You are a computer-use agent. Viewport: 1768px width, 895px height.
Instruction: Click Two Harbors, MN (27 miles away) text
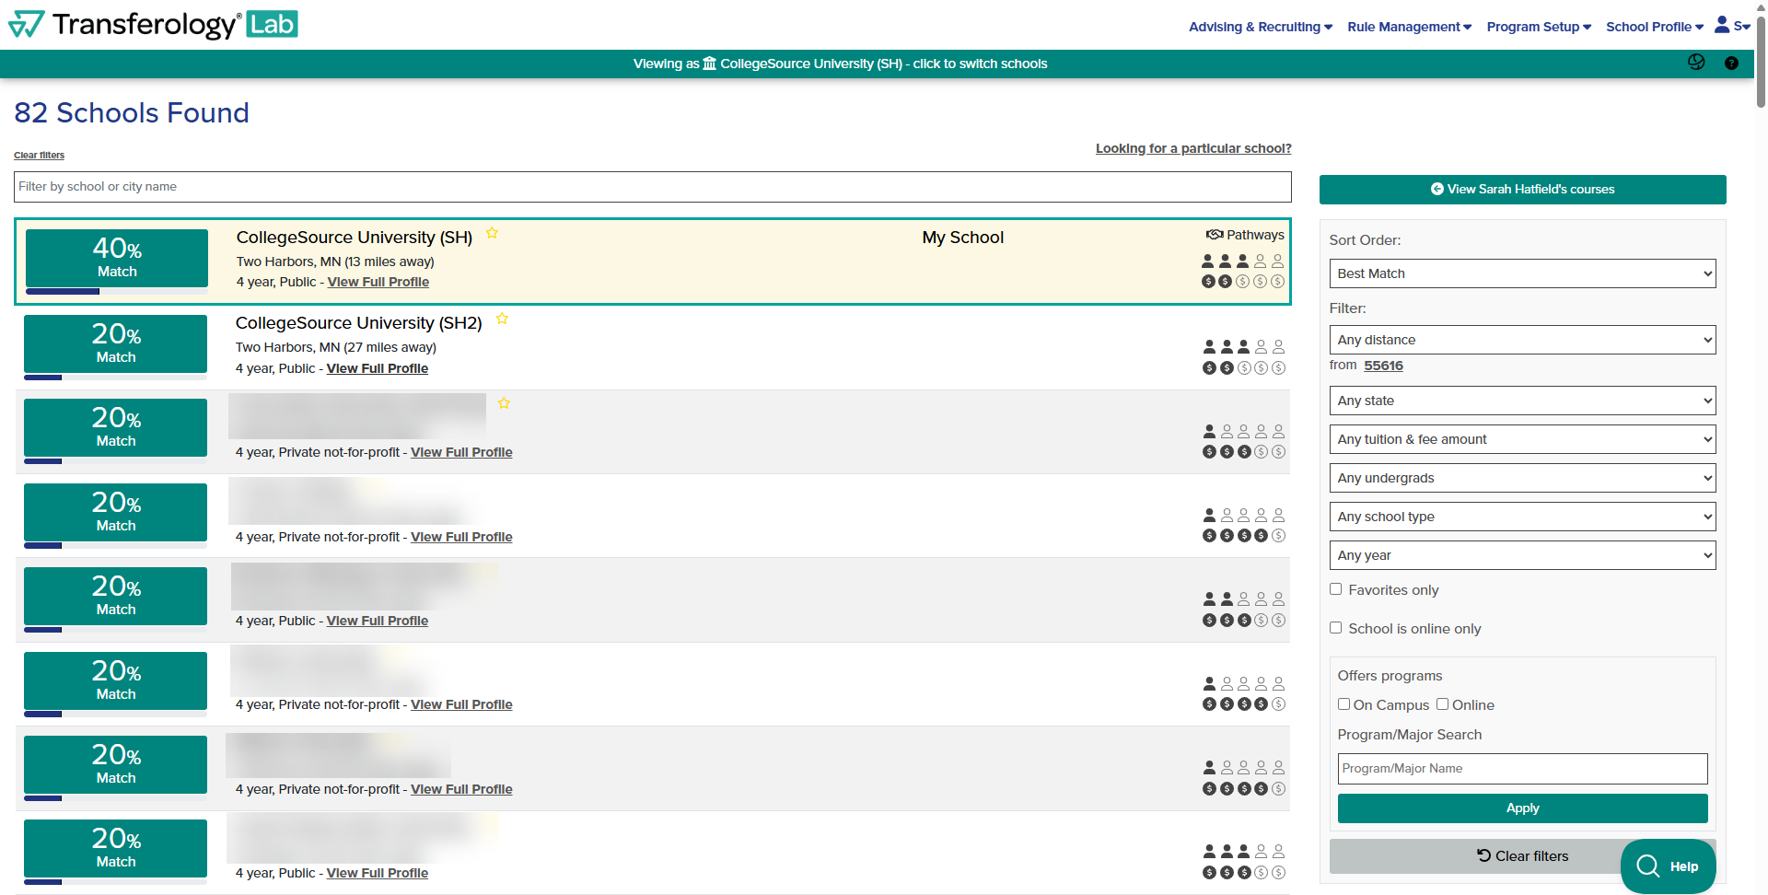pyautogui.click(x=336, y=347)
